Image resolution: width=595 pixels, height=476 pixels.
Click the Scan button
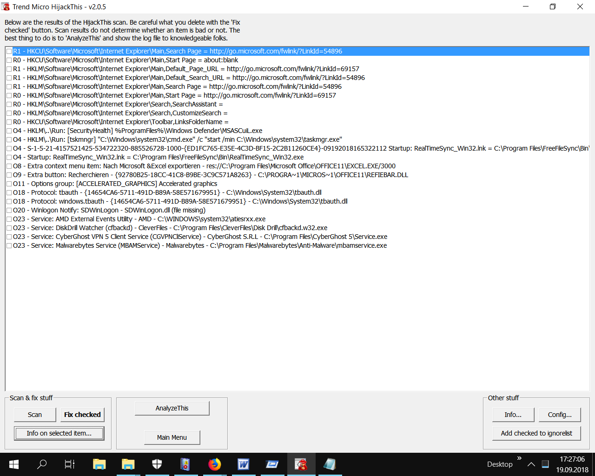(34, 415)
